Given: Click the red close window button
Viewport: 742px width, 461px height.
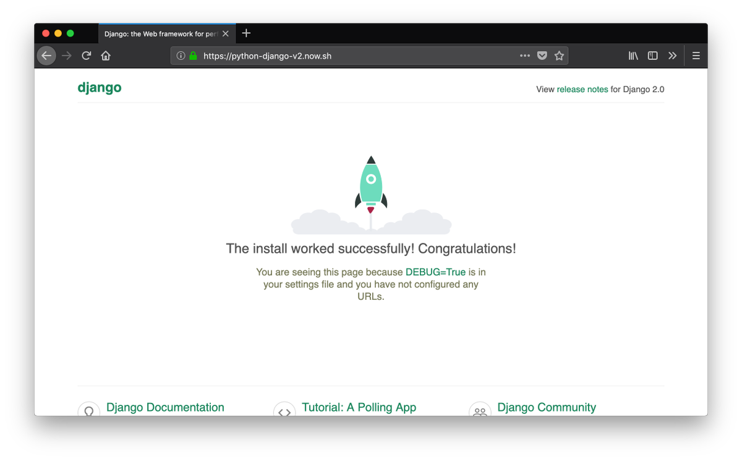Looking at the screenshot, I should click(46, 33).
